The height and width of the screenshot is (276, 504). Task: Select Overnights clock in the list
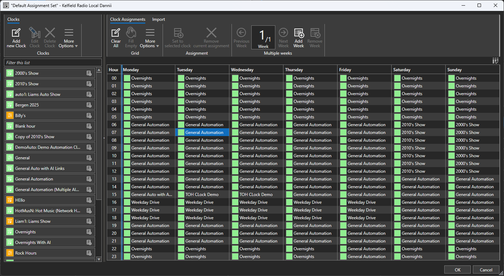(x=50, y=232)
